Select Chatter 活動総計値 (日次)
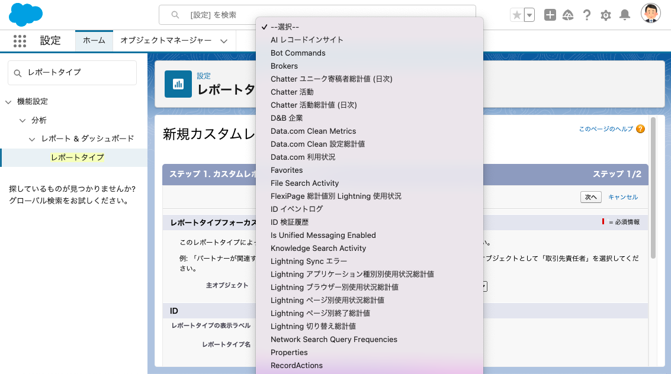 point(370,105)
